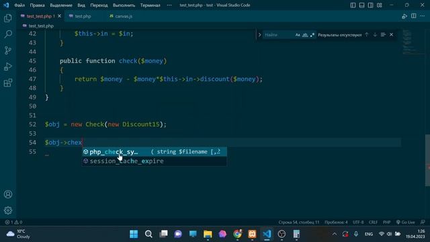Close the find widget
Viewport: 430px width, 242px height.
click(x=391, y=34)
